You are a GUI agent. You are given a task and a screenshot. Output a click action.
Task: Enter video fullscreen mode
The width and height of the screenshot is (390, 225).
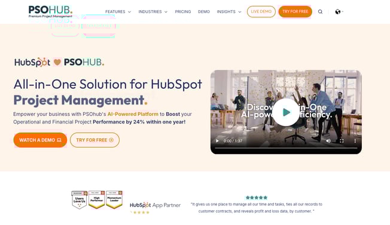point(342,141)
